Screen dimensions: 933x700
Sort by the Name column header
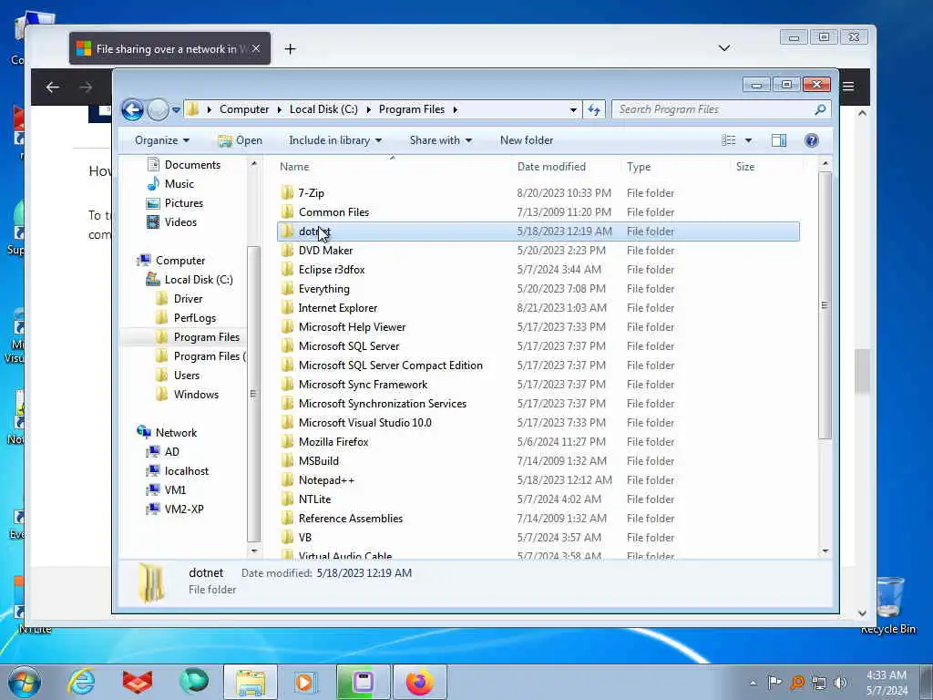(x=294, y=167)
